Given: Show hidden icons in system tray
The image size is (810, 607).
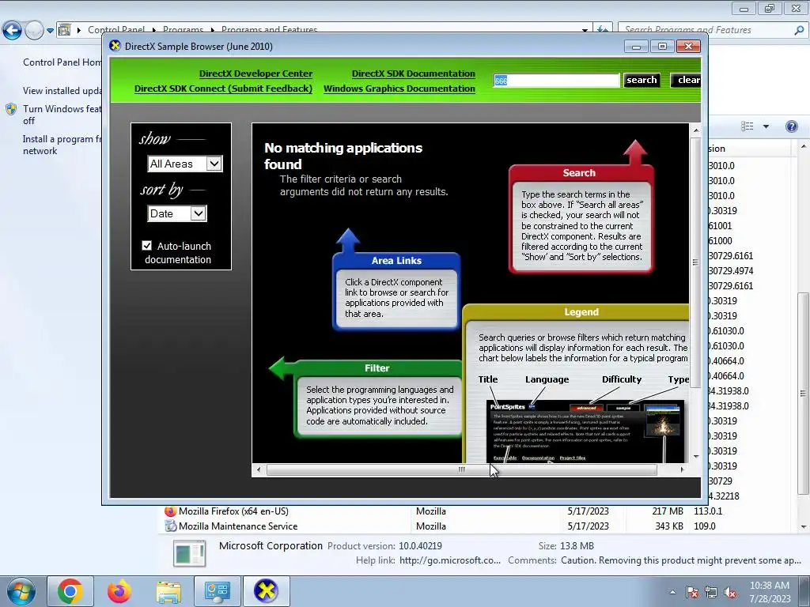Looking at the screenshot, I should tap(672, 592).
